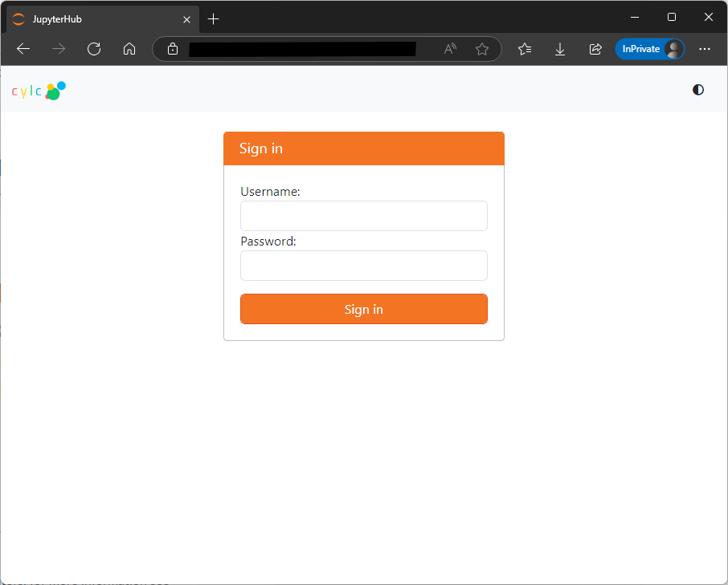Focus the Username input field

363,216
